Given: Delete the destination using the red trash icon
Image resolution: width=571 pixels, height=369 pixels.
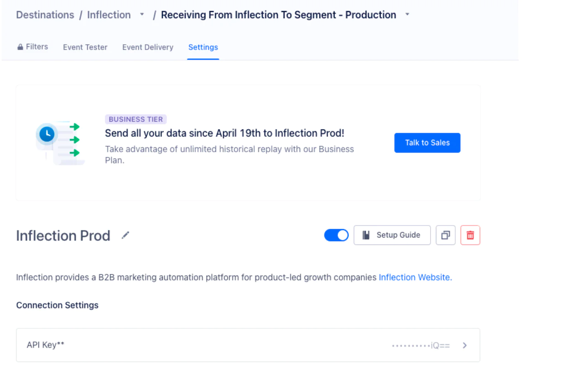Looking at the screenshot, I should [470, 235].
